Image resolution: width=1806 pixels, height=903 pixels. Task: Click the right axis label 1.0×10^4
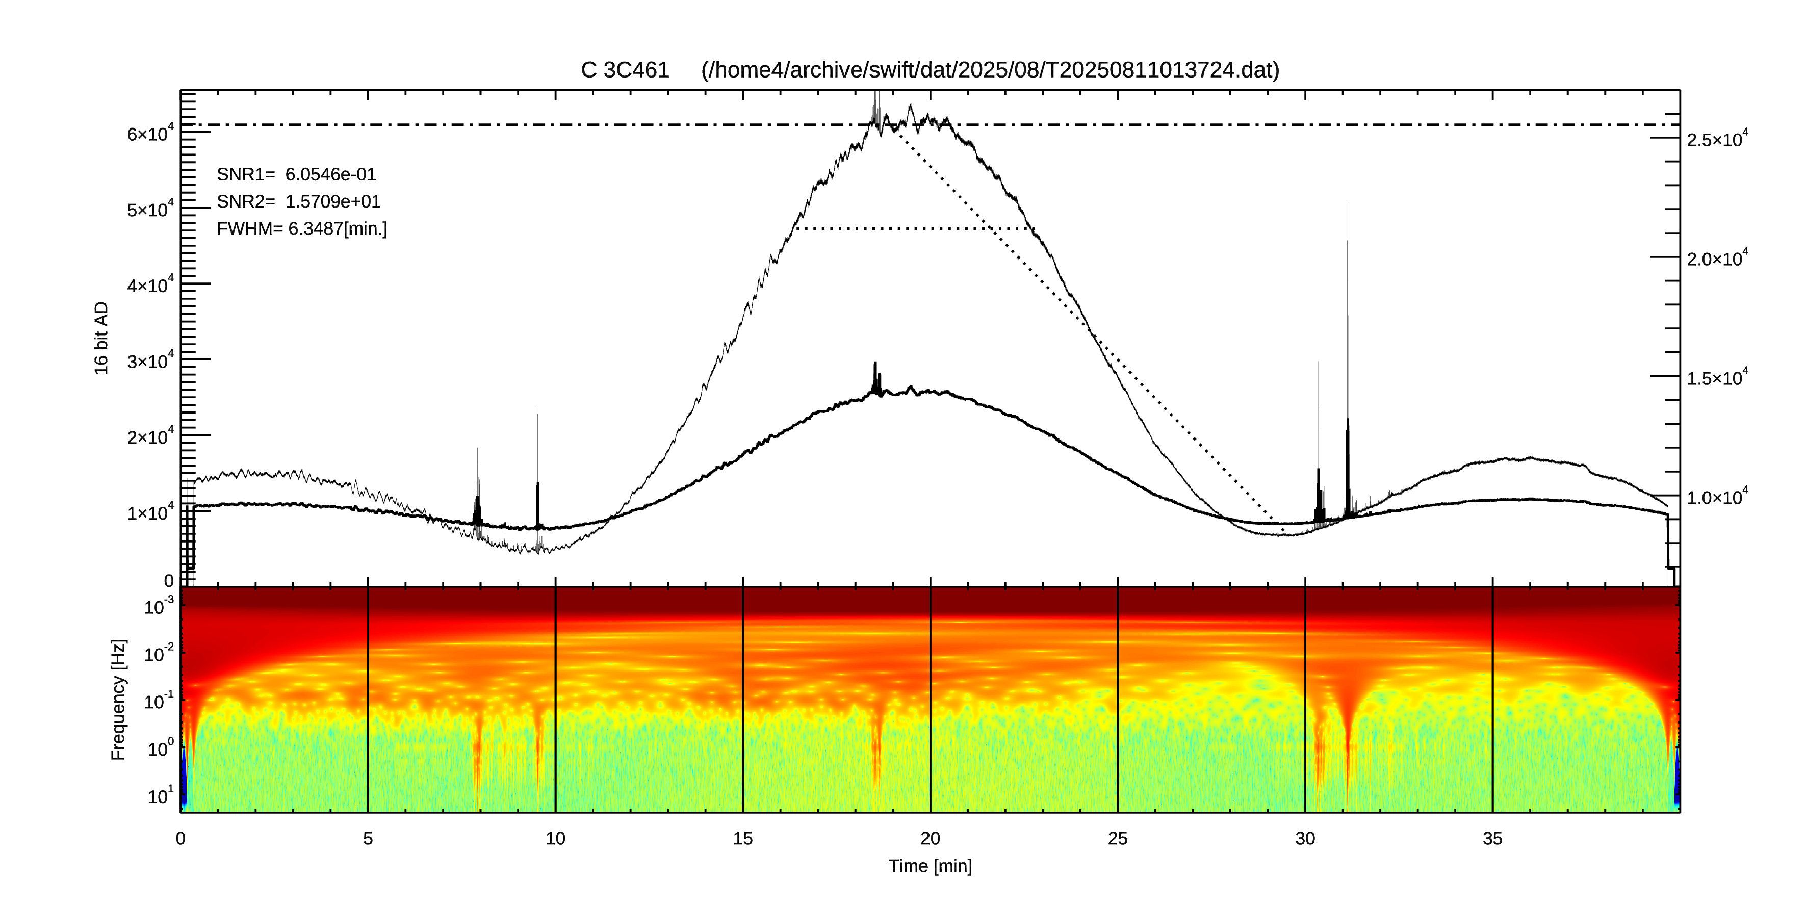click(1718, 497)
